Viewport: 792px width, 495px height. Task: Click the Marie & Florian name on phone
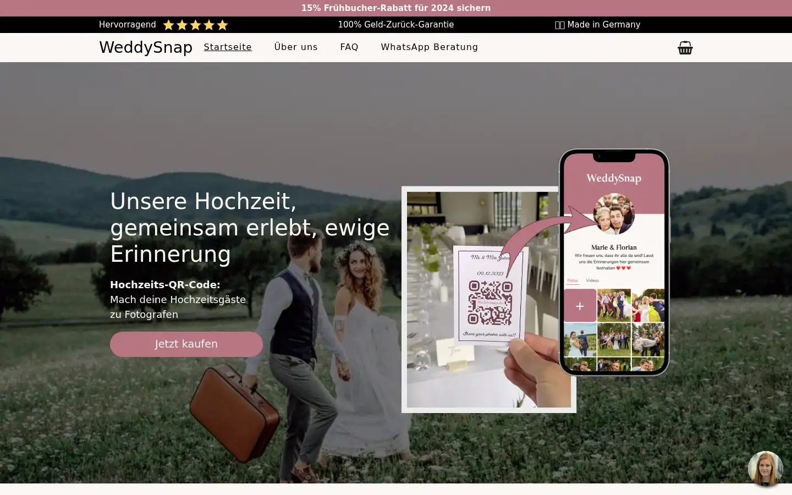[x=614, y=248]
